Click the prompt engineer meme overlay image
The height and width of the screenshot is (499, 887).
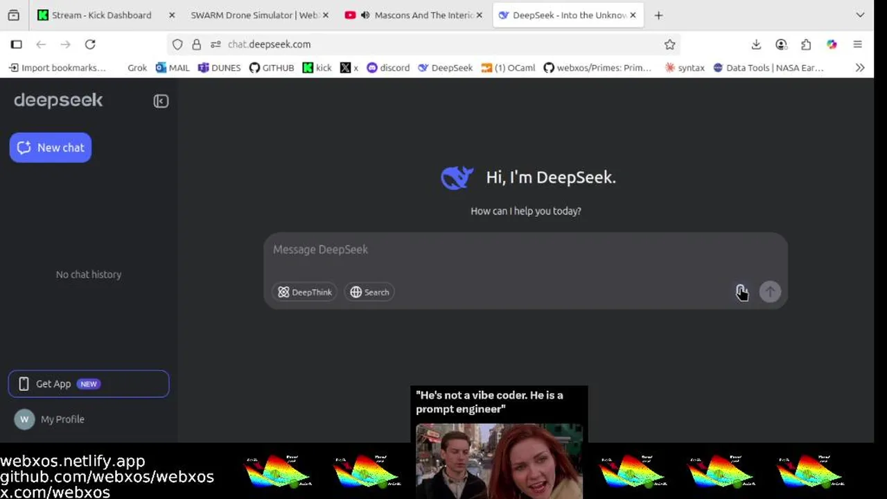[499, 442]
